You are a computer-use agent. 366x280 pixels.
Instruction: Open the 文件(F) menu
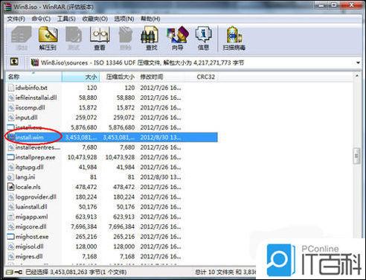[x=16, y=19]
